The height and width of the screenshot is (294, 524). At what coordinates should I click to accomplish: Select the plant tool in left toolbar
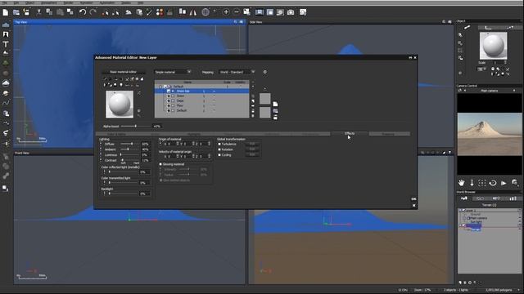click(x=6, y=63)
